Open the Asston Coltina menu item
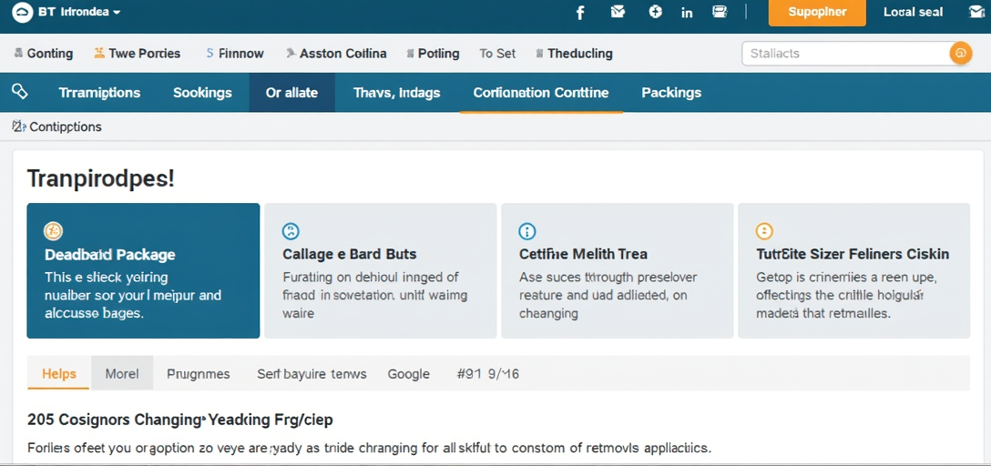The width and height of the screenshot is (991, 466). 343,54
